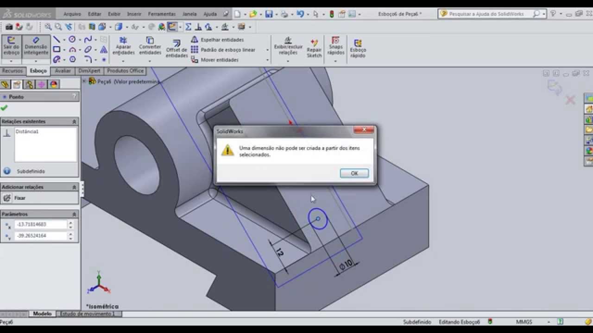Select the Arc sketch tool

[x=72, y=49]
